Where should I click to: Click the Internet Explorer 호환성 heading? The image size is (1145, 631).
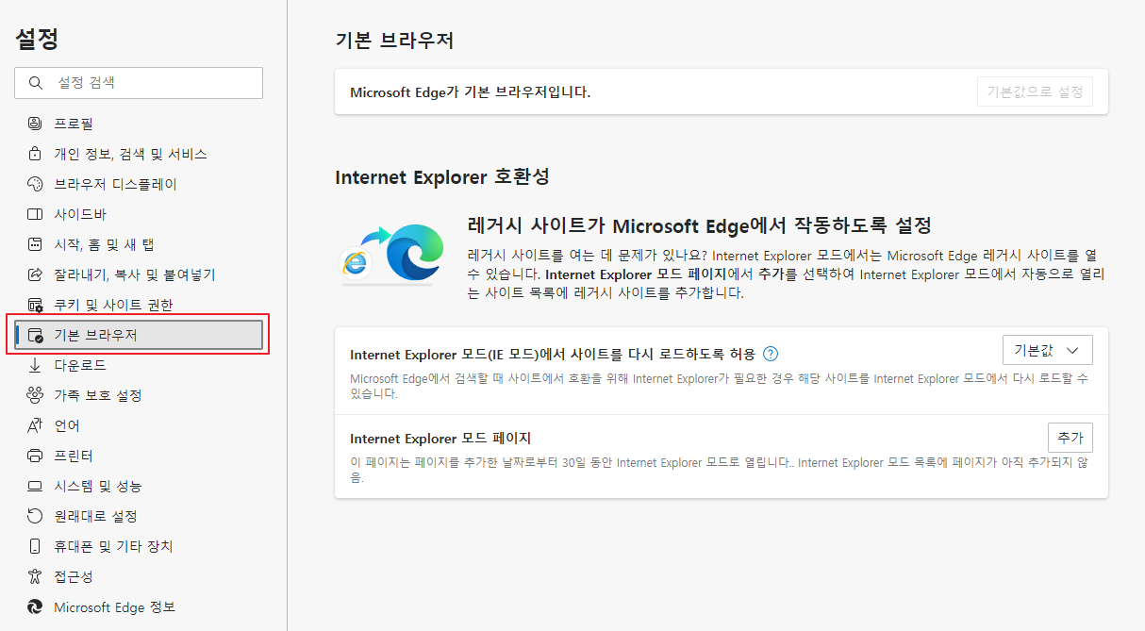tap(442, 176)
